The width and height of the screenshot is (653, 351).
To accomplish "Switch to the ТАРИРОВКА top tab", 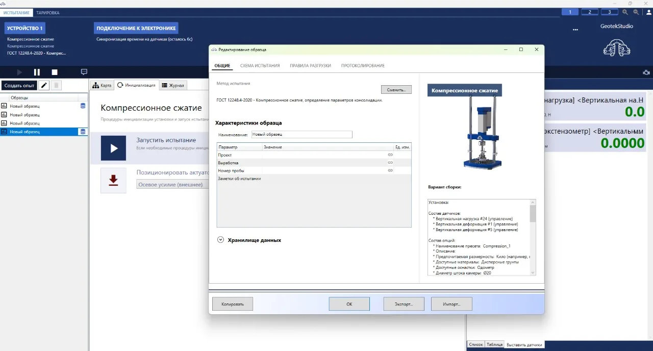I will [47, 12].
